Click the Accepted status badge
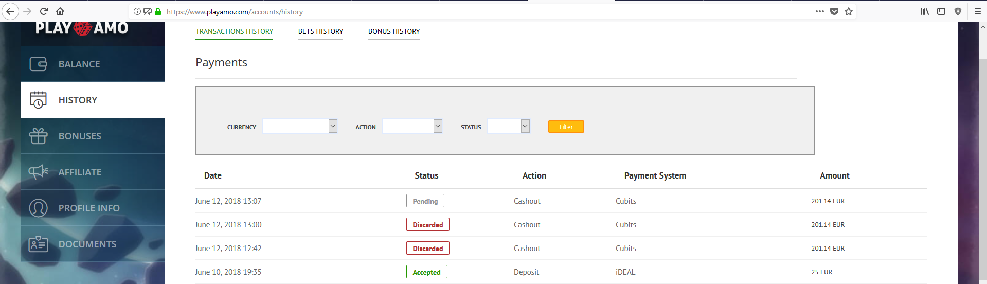This screenshot has height=284, width=987. (427, 272)
